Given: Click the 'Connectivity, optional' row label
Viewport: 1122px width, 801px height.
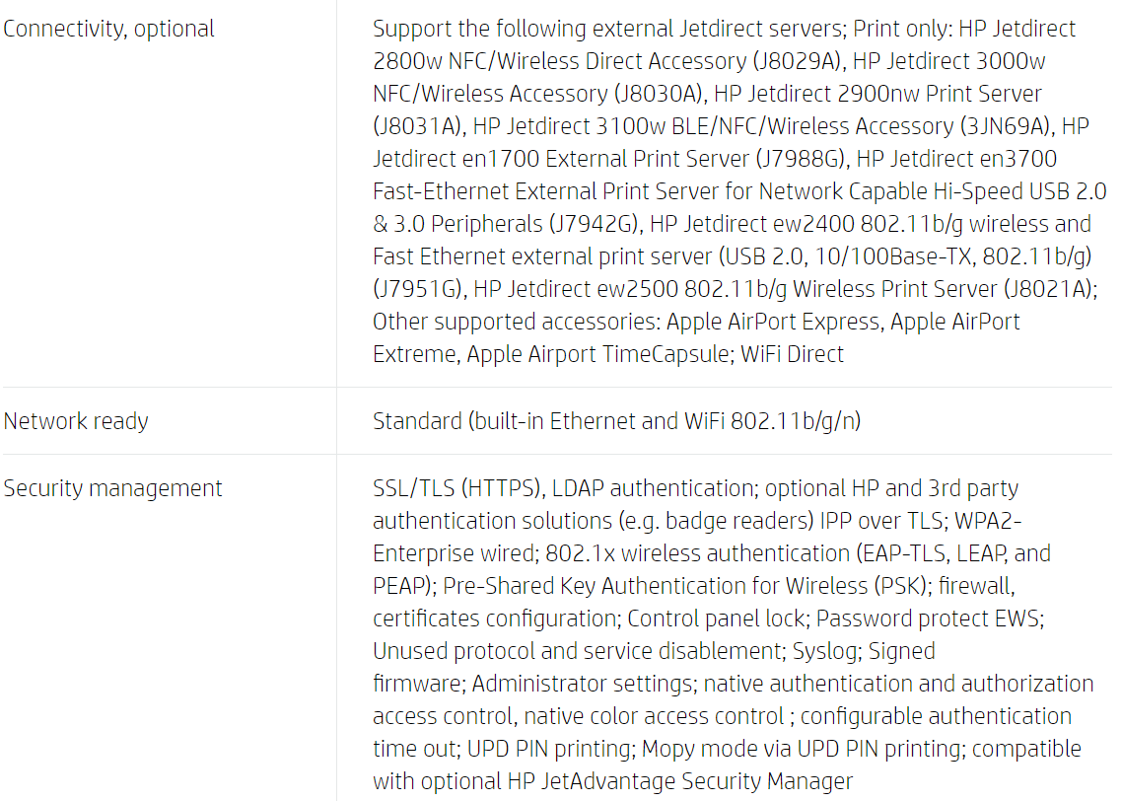Looking at the screenshot, I should coord(108,29).
